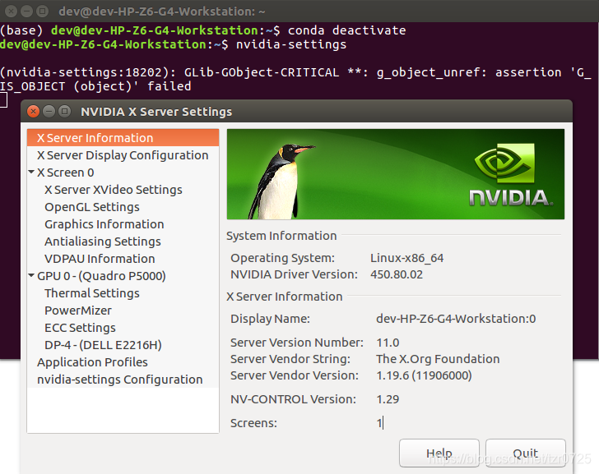Click NV-CONTROL version value 1.29

click(x=388, y=399)
